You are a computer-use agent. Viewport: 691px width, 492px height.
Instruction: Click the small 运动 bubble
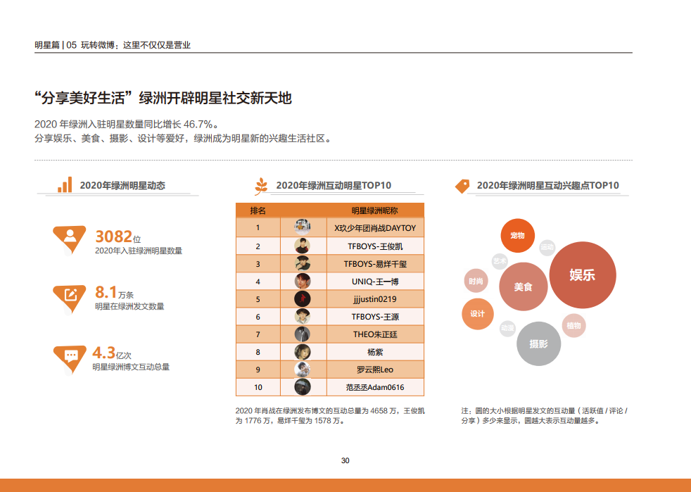click(547, 247)
